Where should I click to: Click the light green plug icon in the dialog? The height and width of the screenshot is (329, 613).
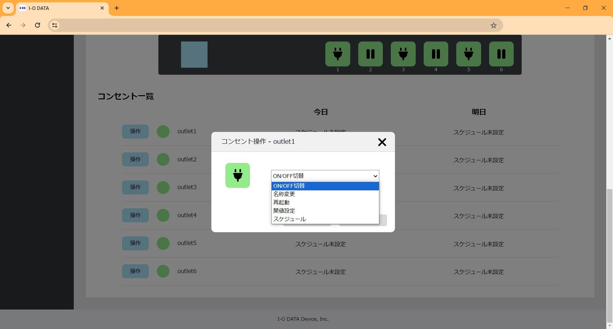click(x=238, y=175)
